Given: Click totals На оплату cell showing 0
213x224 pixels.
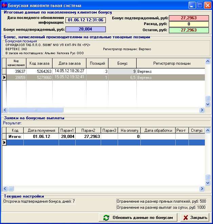Looking at the screenshot, I should 129,137.
